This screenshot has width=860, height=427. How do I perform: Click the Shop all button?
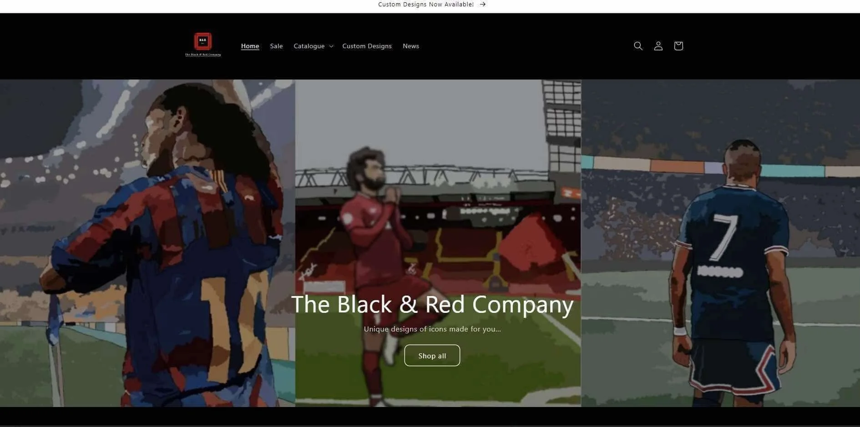(x=432, y=356)
